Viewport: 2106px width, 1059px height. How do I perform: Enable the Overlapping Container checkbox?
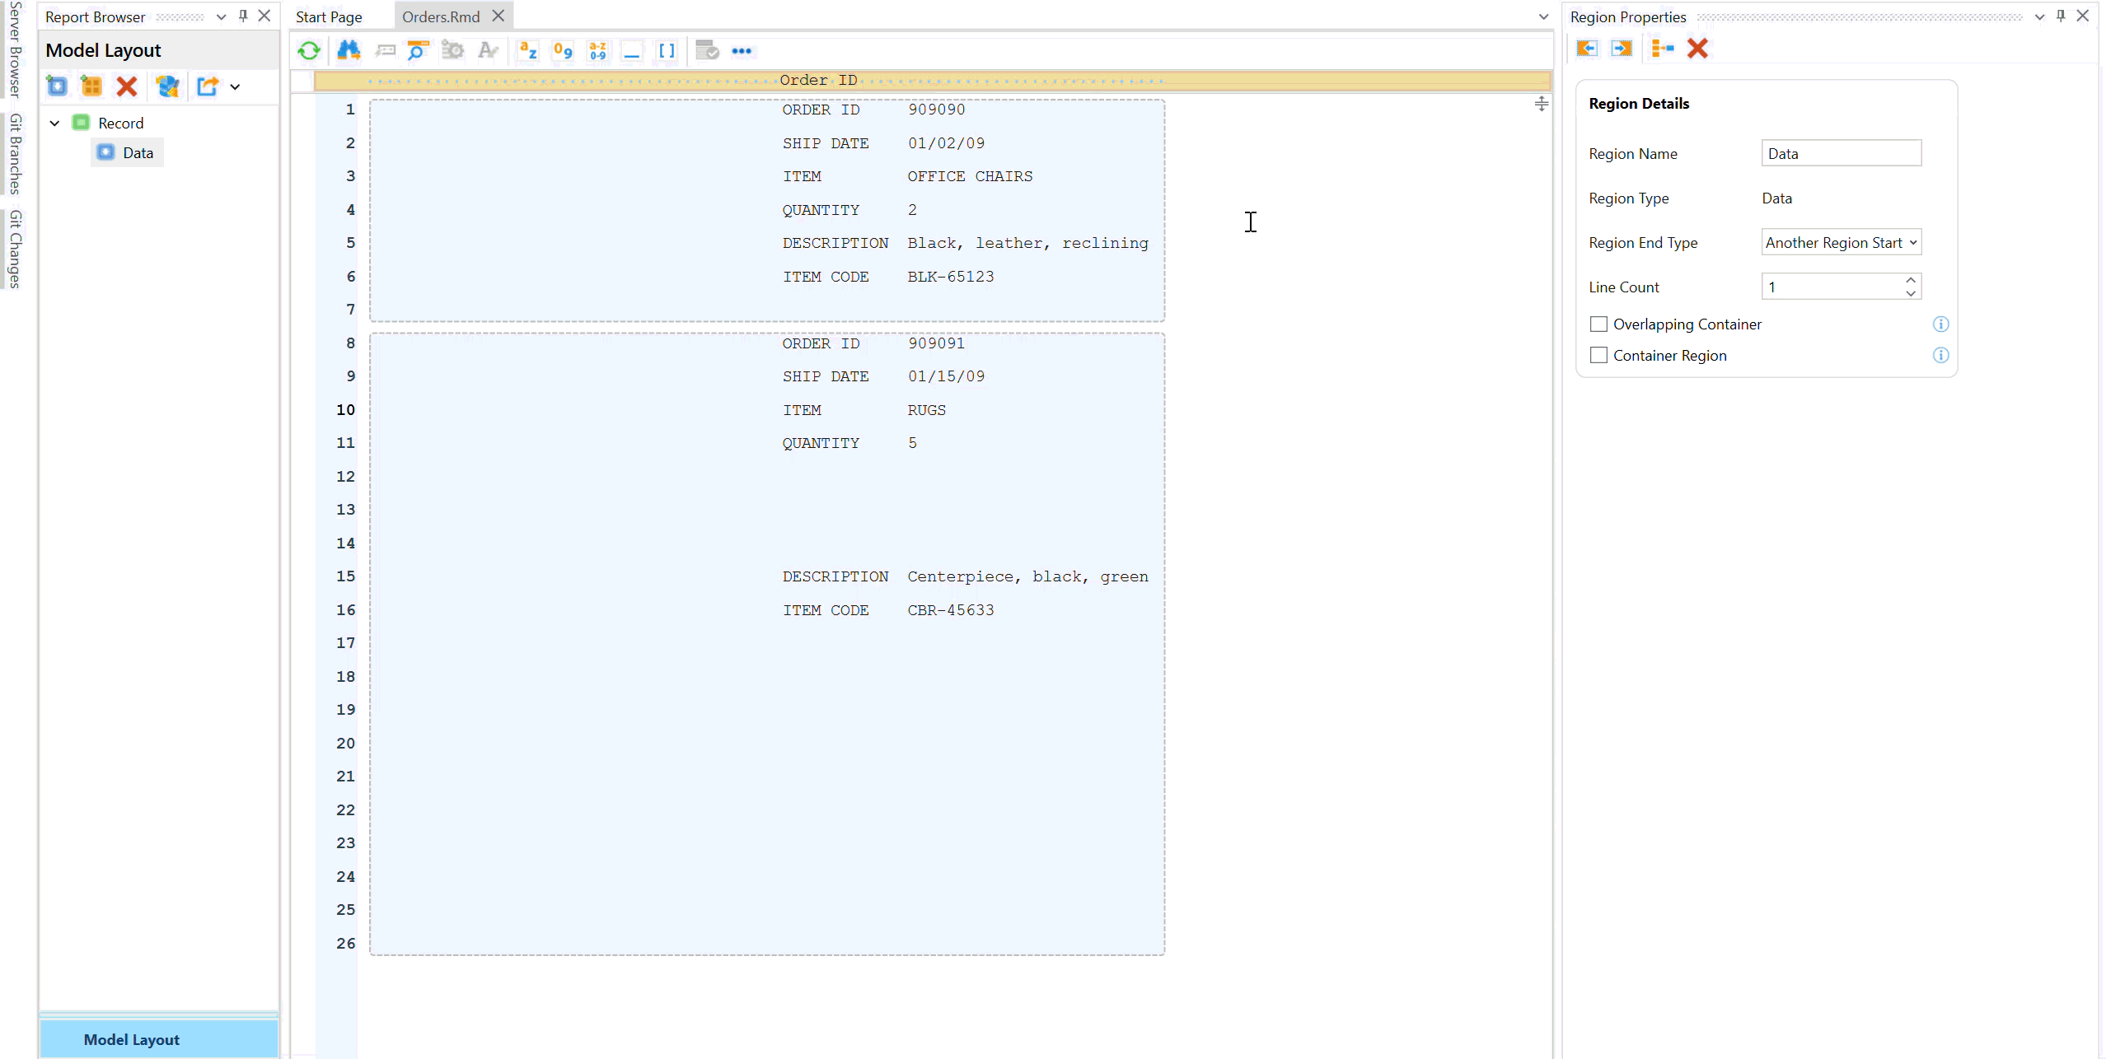[1598, 324]
